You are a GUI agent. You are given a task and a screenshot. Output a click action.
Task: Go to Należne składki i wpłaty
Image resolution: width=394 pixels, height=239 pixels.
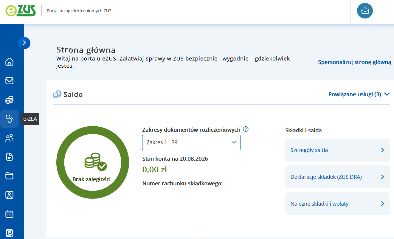pos(337,204)
